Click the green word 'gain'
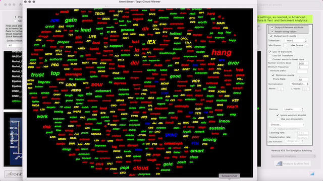This screenshot has height=181, width=323. (x=71, y=20)
